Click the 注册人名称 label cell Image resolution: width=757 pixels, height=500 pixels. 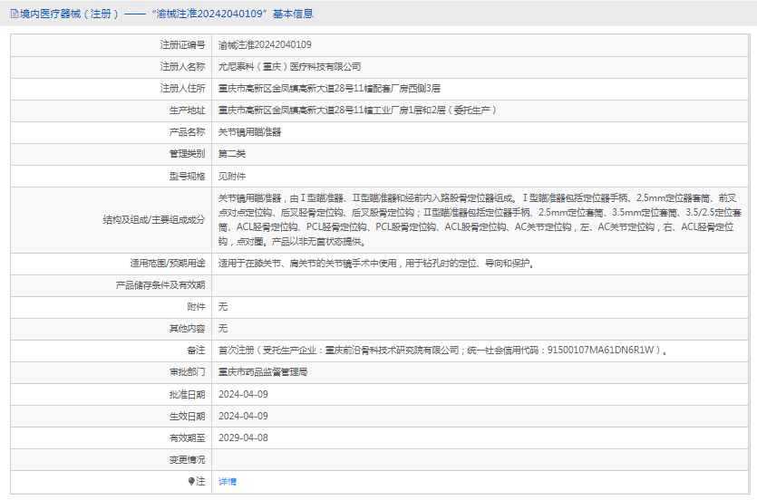coord(111,67)
